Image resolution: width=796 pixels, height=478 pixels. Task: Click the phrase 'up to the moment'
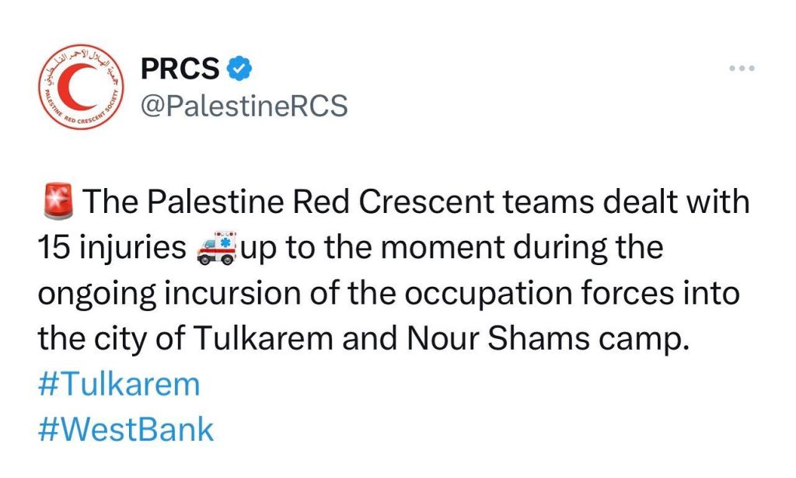point(373,248)
